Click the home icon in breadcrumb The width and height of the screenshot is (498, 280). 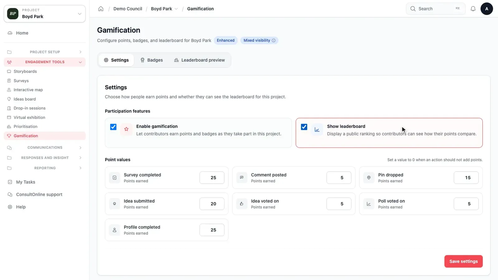[x=101, y=9]
